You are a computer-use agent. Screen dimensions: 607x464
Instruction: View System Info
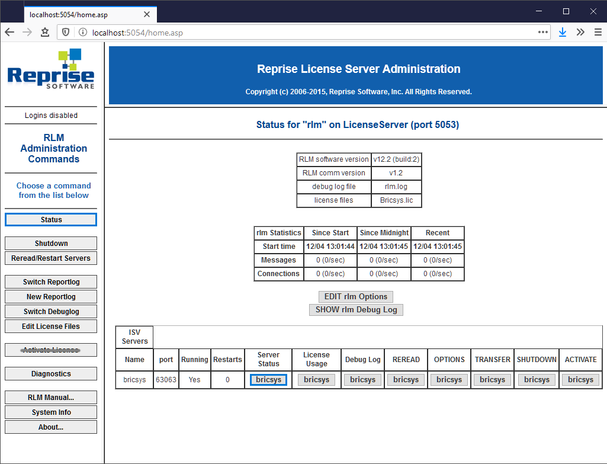point(51,412)
